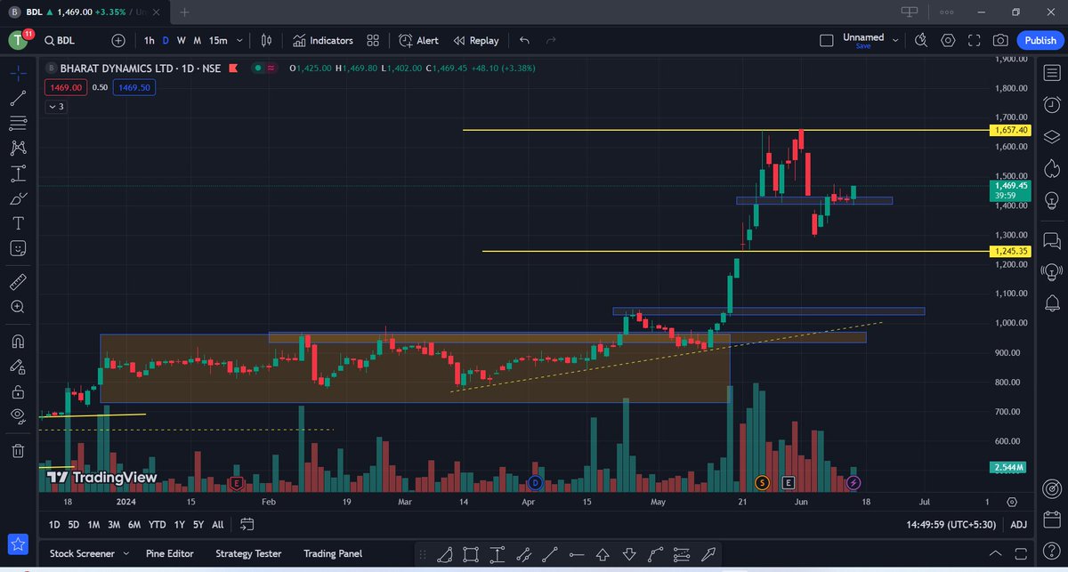Open chart settings hexagon icon
This screenshot has width=1068, height=572.
click(x=948, y=41)
